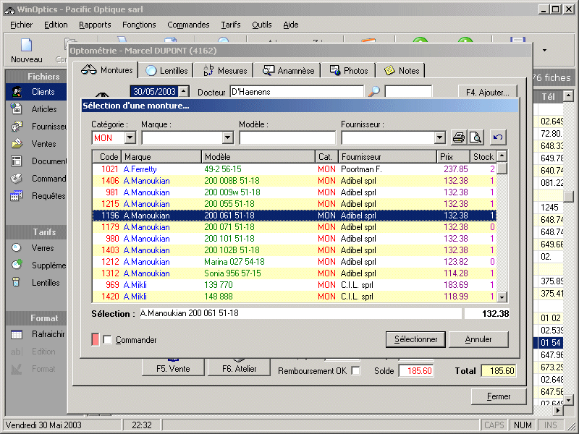Screen dimensions: 579x434
Task: Open the Rapports menu
Action: (95, 25)
